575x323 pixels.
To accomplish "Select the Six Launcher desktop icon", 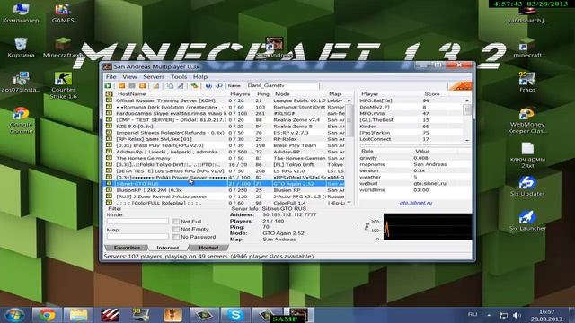I will pos(527,221).
